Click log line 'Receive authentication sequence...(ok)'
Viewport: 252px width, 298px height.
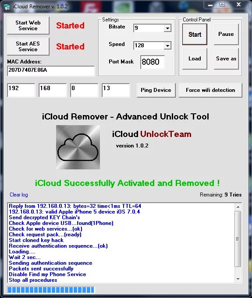coord(58,246)
